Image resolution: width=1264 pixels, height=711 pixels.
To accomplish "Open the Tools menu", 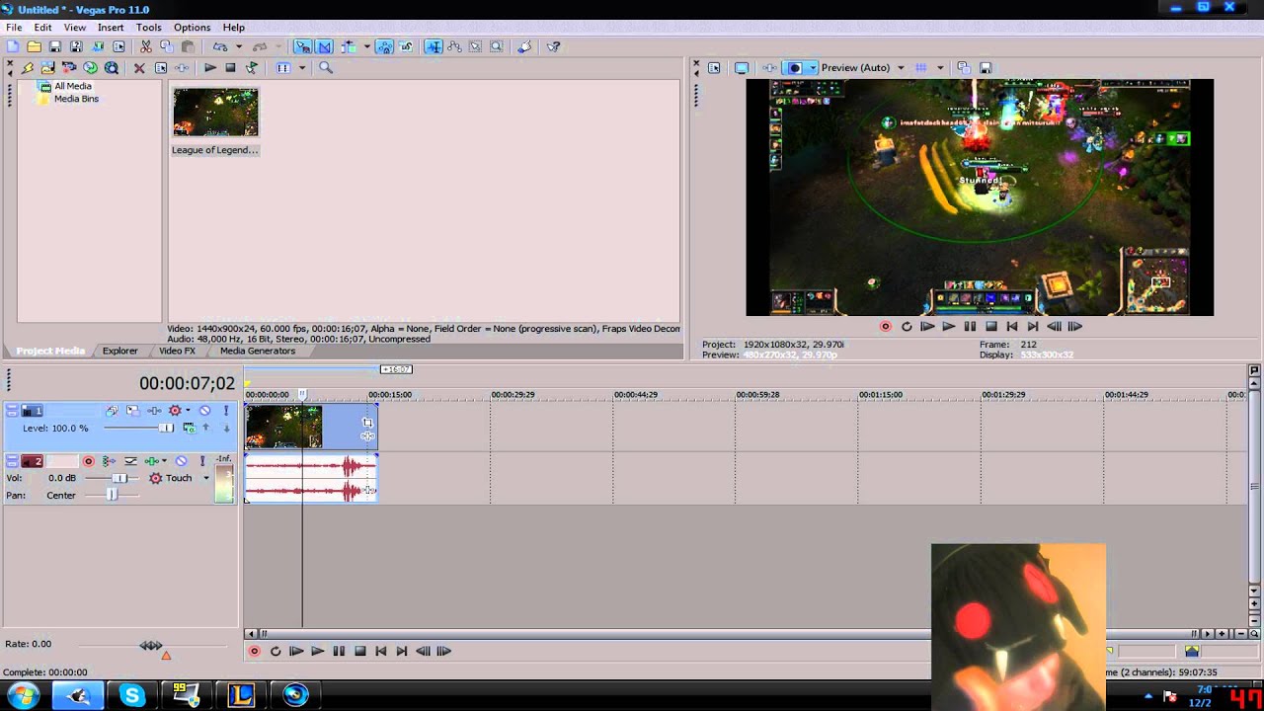I will (x=149, y=28).
